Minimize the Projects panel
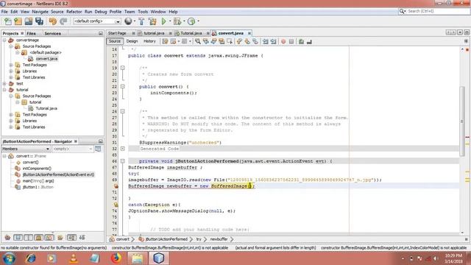The height and width of the screenshot is (265, 471). 101,33
